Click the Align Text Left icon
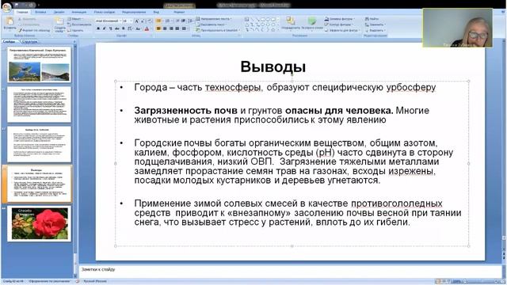Image resolution: width=507 pixels, height=285 pixels. pos(158,28)
